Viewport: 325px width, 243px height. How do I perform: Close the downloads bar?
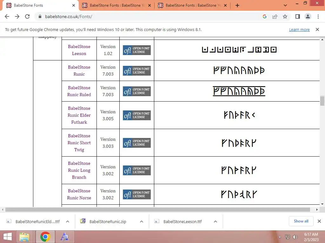319,221
